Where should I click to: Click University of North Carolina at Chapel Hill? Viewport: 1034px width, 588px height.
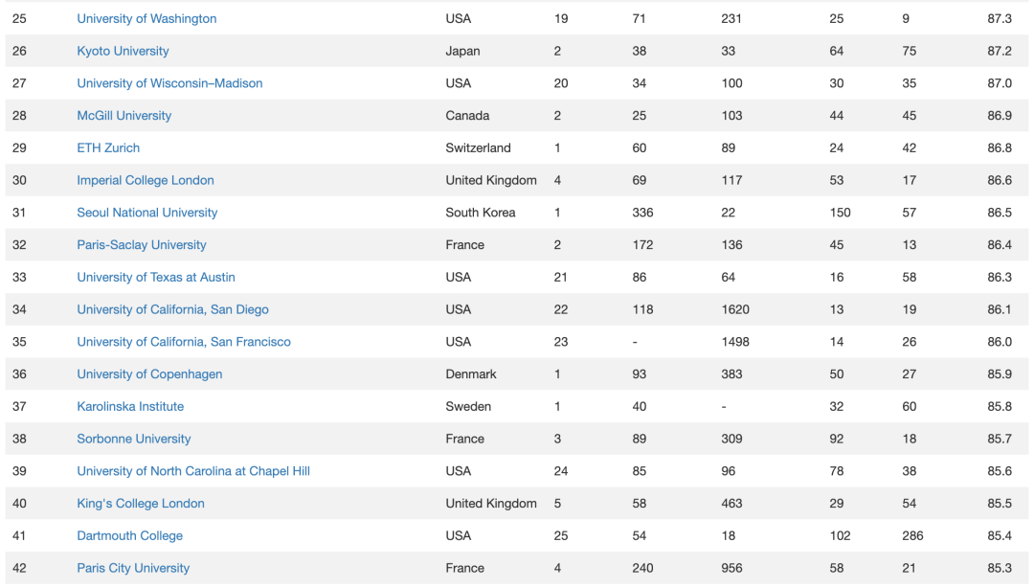[193, 471]
